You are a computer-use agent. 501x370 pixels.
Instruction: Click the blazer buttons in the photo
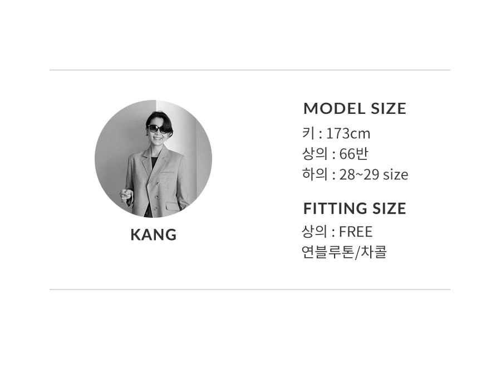tap(156, 196)
